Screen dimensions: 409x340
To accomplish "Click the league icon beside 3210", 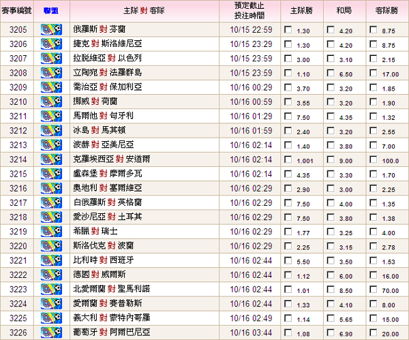I will point(51,102).
